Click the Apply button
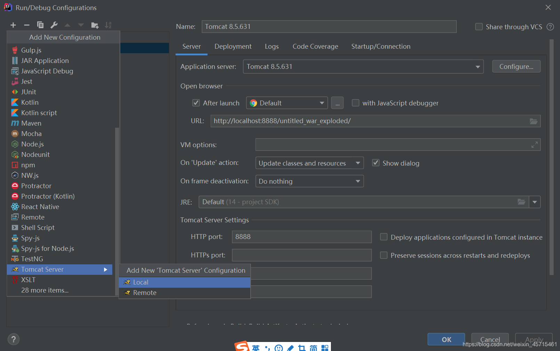 (534, 340)
